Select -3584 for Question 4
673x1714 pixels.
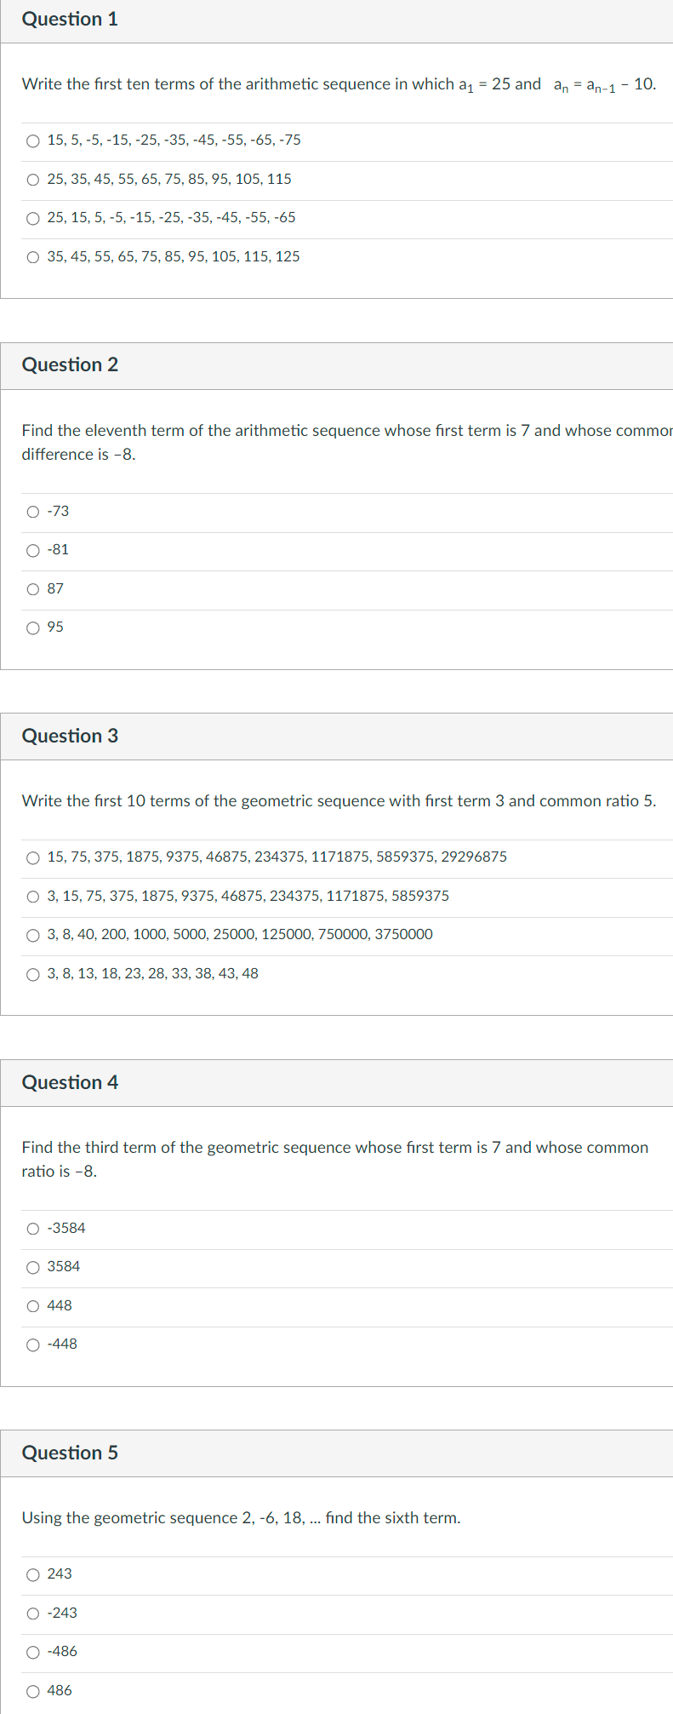click(x=32, y=1228)
